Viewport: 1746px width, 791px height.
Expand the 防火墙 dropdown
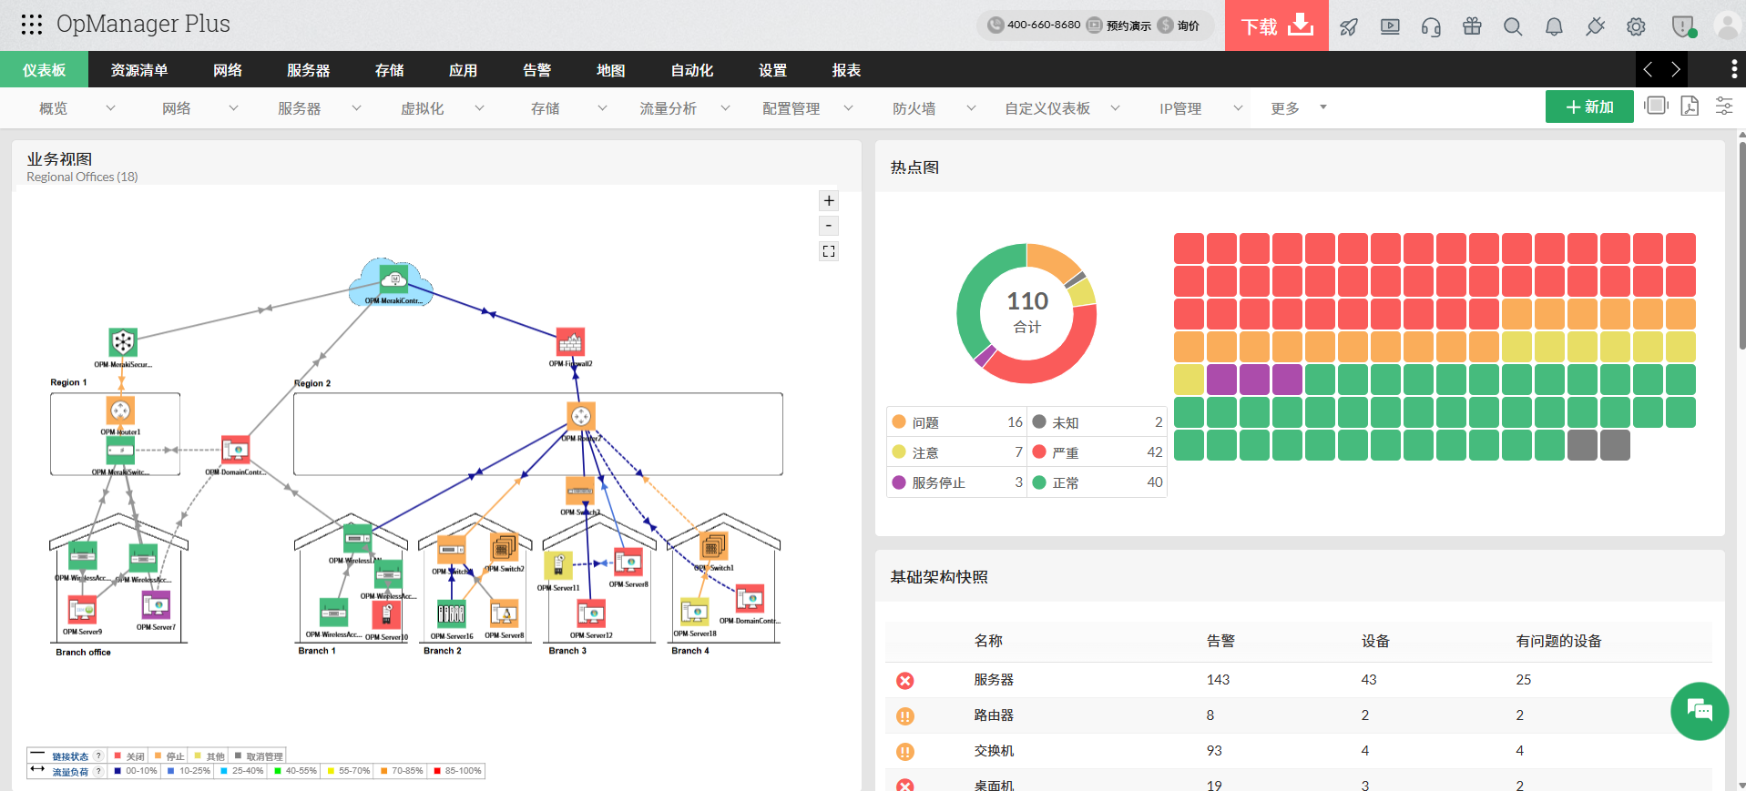[971, 108]
